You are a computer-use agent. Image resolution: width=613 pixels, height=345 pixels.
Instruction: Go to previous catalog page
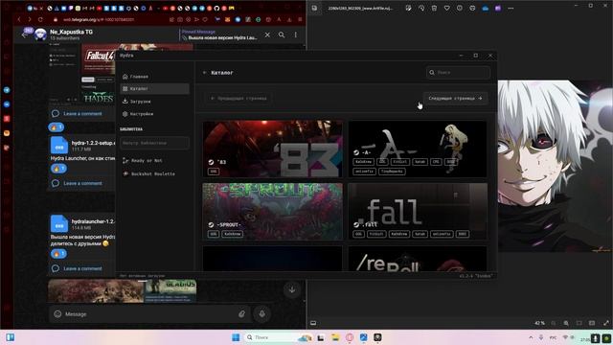pos(238,98)
